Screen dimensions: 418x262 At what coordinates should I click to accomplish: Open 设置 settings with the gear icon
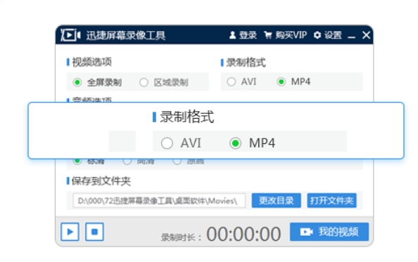click(328, 35)
